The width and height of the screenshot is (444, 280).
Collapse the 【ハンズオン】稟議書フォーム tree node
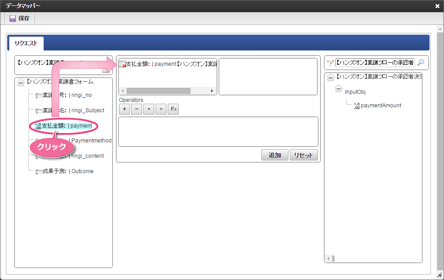21,83
